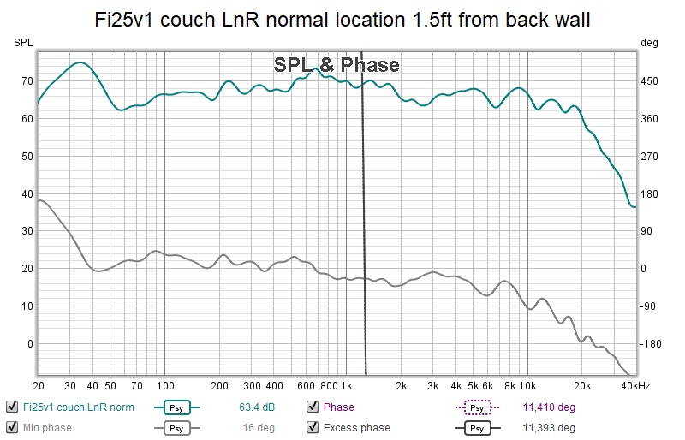Select the purple Phase legend label
Viewport: 685px width, 440px height.
tap(338, 407)
